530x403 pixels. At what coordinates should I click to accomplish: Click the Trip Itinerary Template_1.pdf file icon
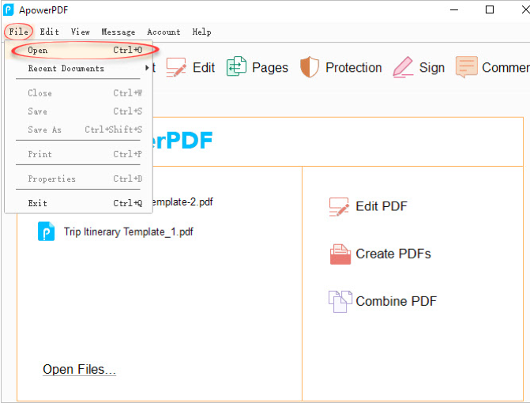coord(47,232)
